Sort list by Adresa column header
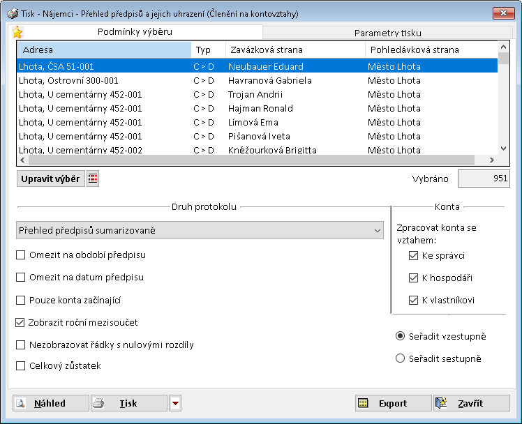Image resolution: width=522 pixels, height=424 pixels. click(103, 50)
